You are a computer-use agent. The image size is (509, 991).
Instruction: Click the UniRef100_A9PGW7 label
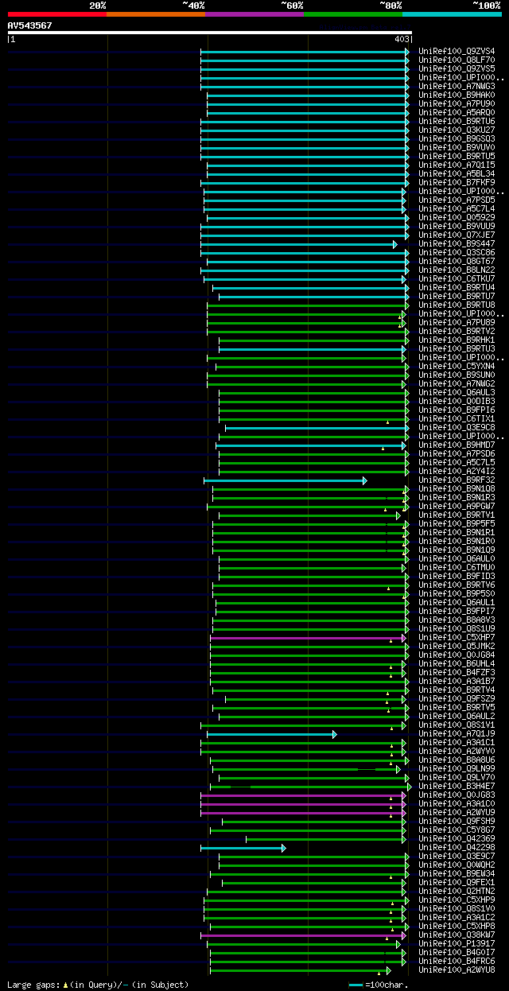pos(457,506)
